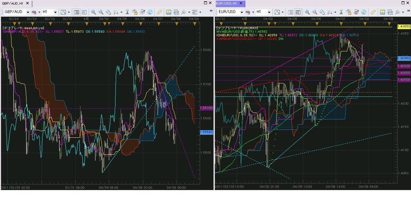Click the ruler measure tool in GBP/AUD toolbar
411x210 pixels.
[x=159, y=12]
